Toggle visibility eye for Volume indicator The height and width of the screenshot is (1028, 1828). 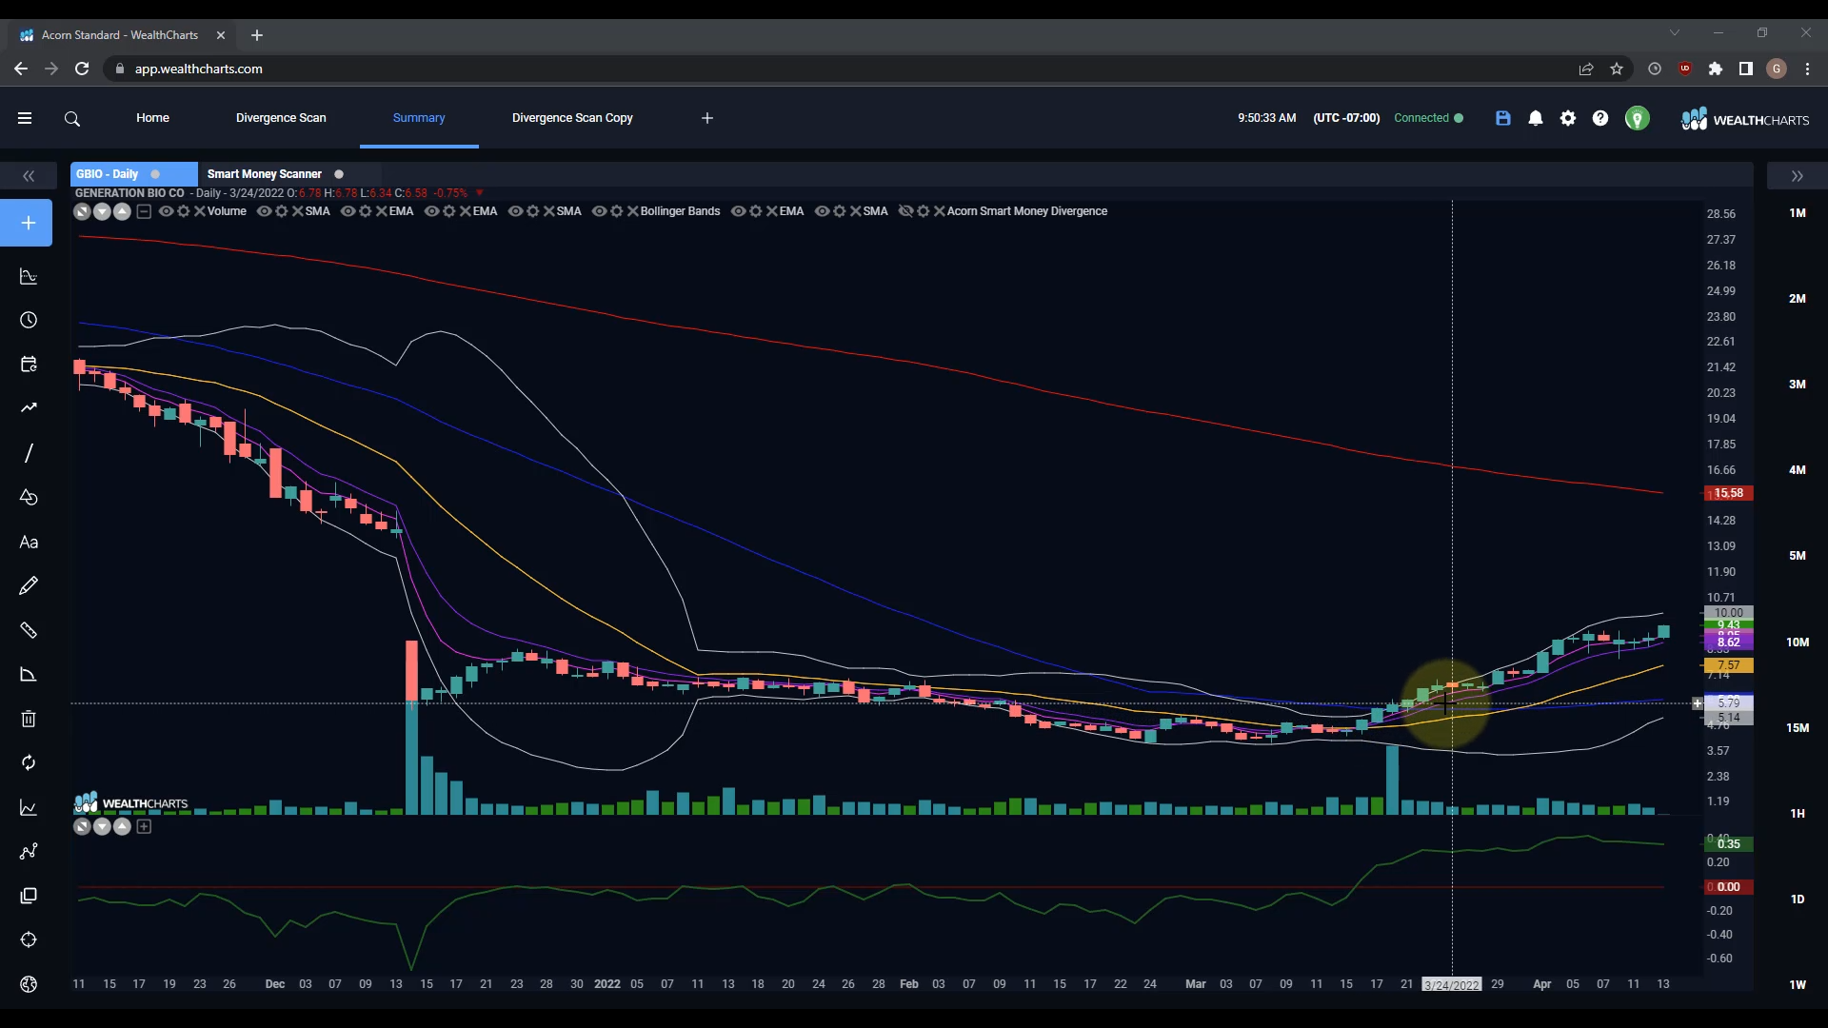point(166,211)
